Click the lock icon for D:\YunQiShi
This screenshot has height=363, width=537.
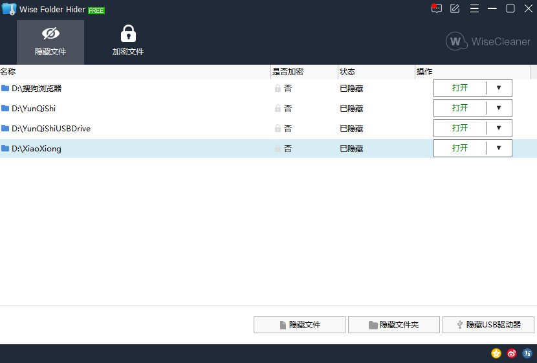[278, 108]
